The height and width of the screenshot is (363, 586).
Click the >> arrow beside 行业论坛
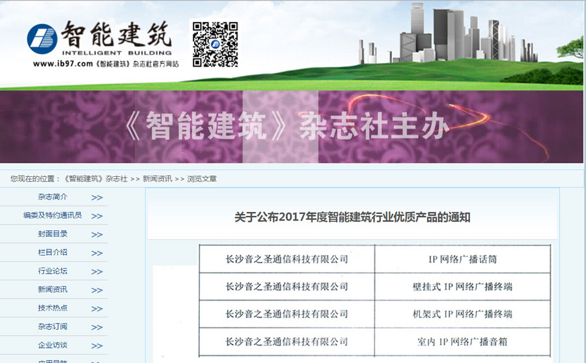point(97,272)
